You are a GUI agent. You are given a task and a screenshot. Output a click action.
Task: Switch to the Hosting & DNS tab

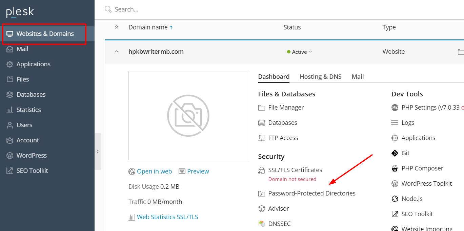pyautogui.click(x=320, y=77)
